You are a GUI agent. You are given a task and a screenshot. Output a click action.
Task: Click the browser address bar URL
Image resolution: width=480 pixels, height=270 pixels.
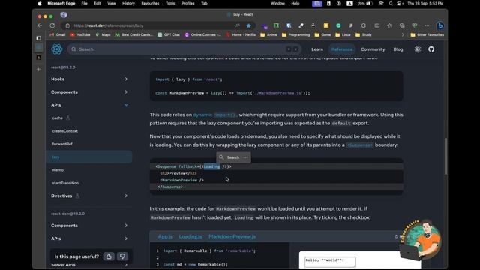pyautogui.click(x=108, y=25)
